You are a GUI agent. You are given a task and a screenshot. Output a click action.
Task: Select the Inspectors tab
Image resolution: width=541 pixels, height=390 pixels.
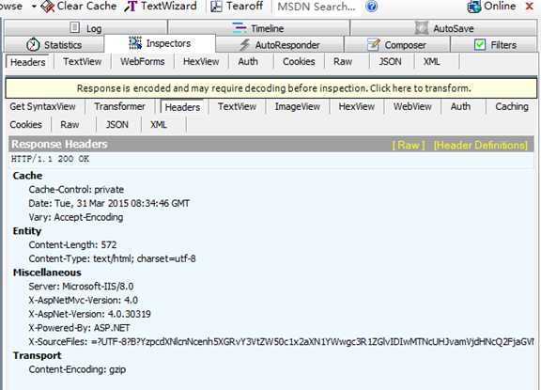160,43
